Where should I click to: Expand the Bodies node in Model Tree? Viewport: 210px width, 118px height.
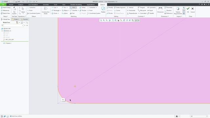[x=2, y=31]
